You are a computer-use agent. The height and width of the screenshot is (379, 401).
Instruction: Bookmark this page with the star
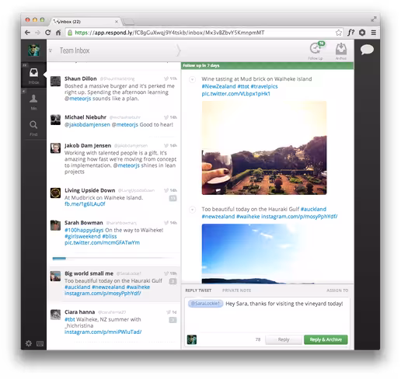point(339,33)
